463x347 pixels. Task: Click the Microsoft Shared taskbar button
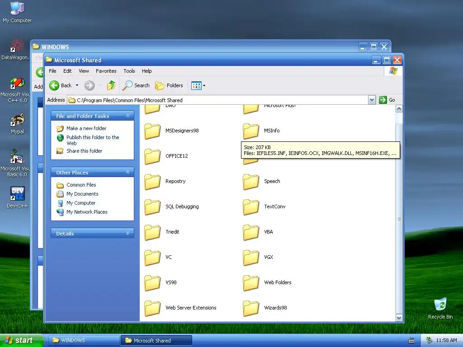156,341
